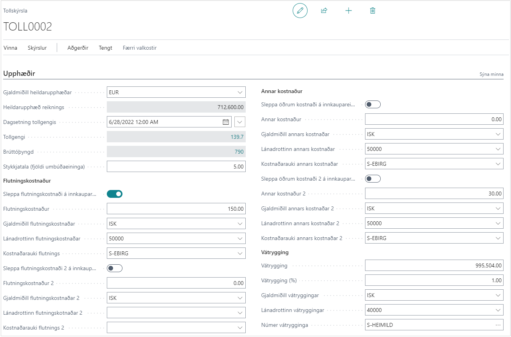Click the trash delete icon
The height and width of the screenshot is (337, 511).
[372, 11]
